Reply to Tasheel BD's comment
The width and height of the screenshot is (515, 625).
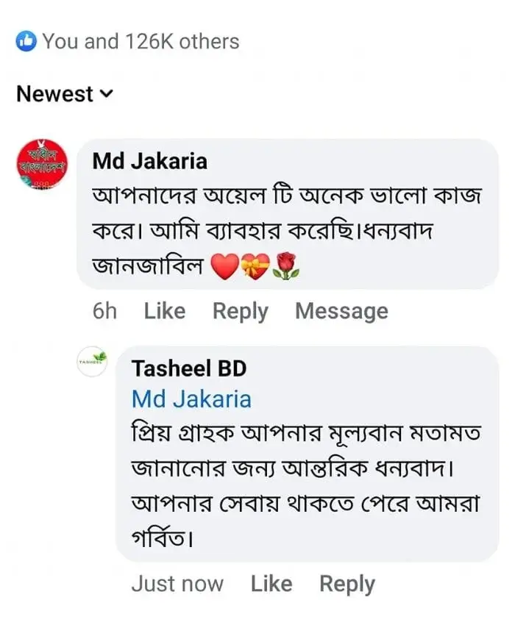click(347, 584)
